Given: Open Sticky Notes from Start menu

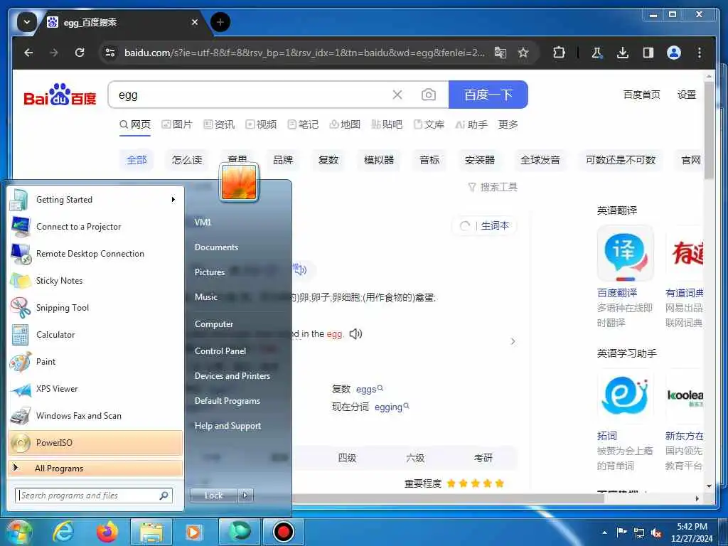Looking at the screenshot, I should (95, 281).
